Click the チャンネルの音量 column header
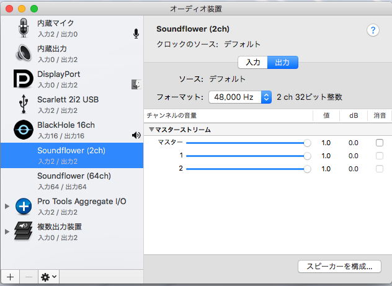Viewport: 392px width, 286px height. point(228,115)
